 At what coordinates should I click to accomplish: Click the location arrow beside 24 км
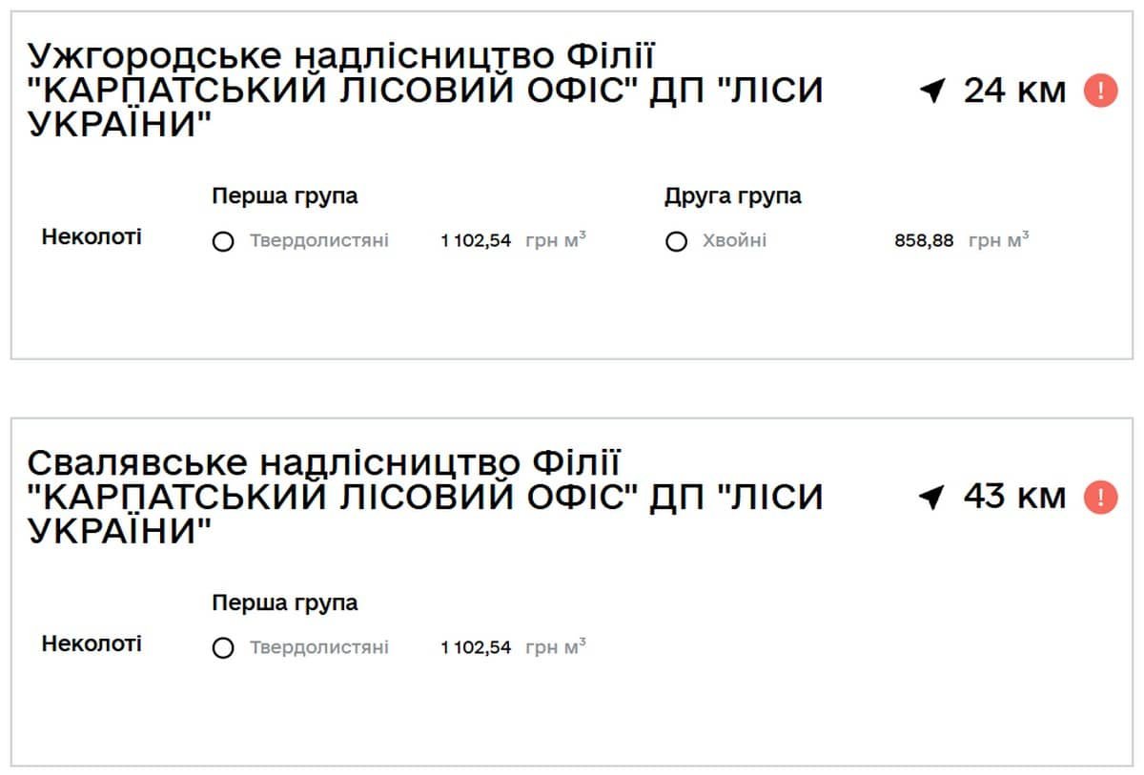coord(932,92)
